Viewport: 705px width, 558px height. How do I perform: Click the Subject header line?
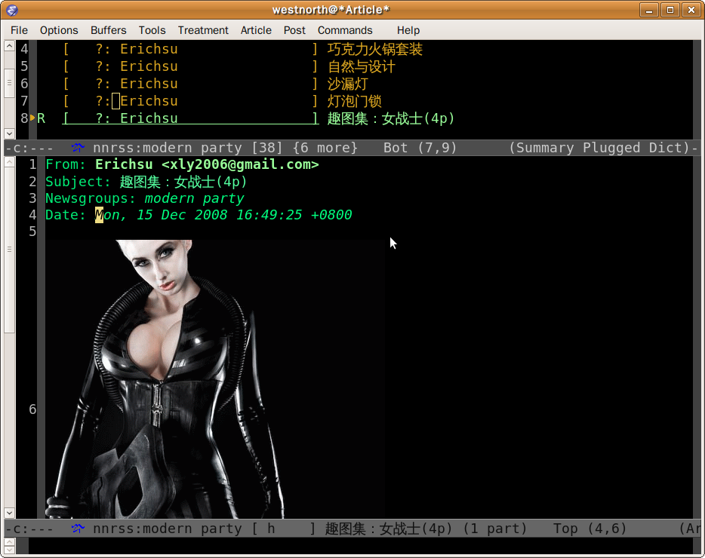pyautogui.click(x=146, y=182)
